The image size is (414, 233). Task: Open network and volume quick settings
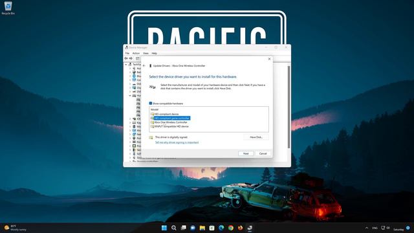click(x=386, y=228)
